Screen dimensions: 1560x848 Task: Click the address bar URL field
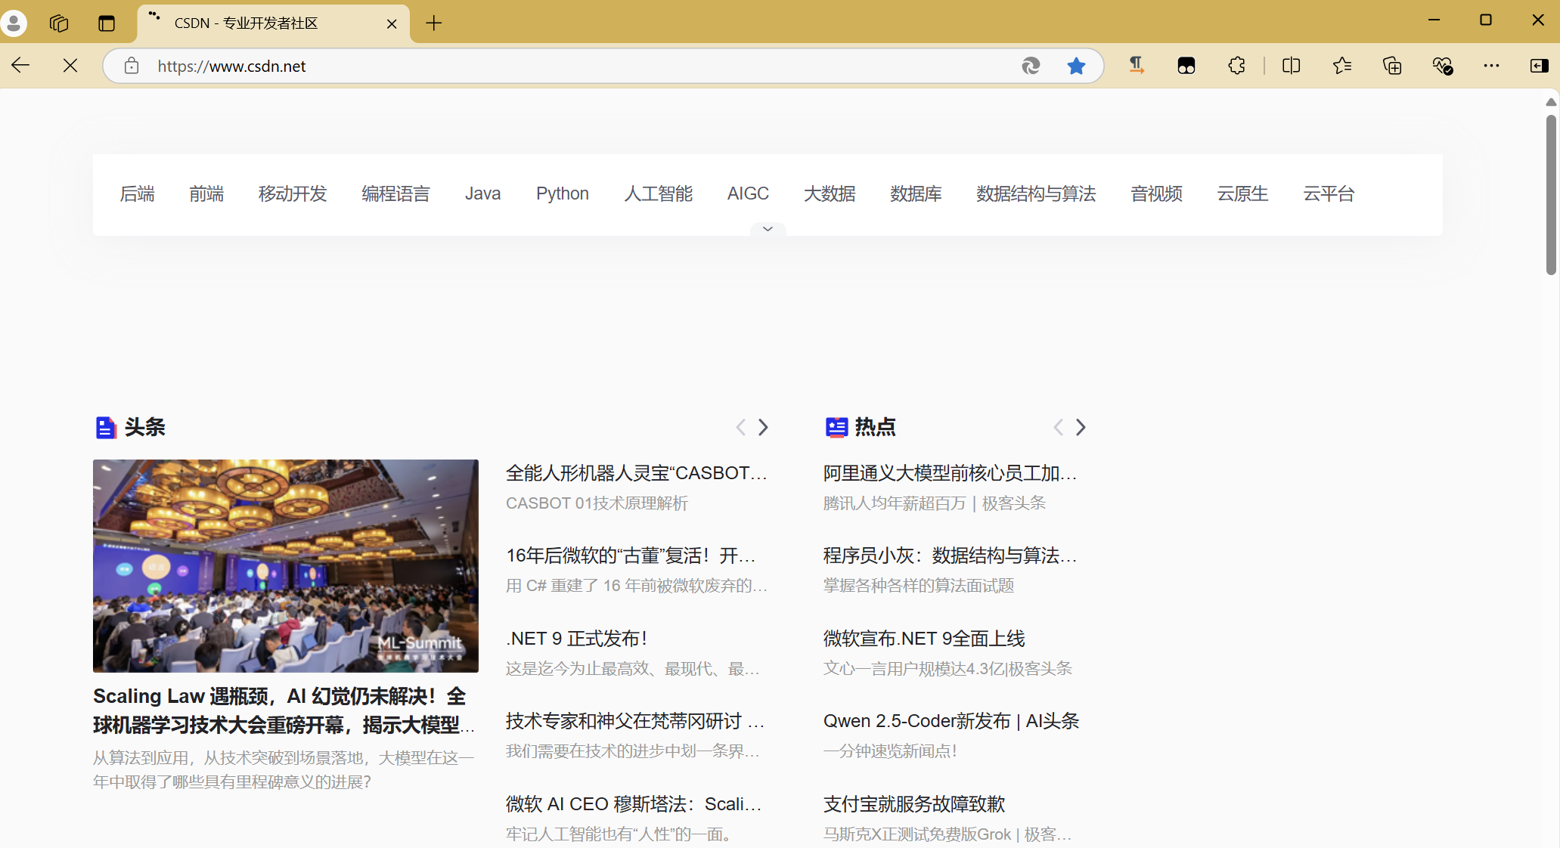pos(529,67)
